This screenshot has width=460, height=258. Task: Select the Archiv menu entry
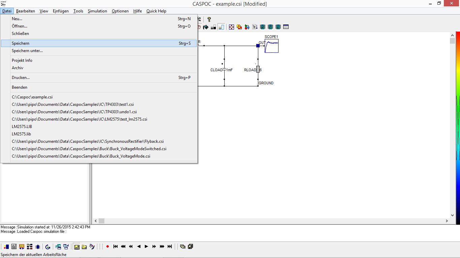(x=99, y=68)
